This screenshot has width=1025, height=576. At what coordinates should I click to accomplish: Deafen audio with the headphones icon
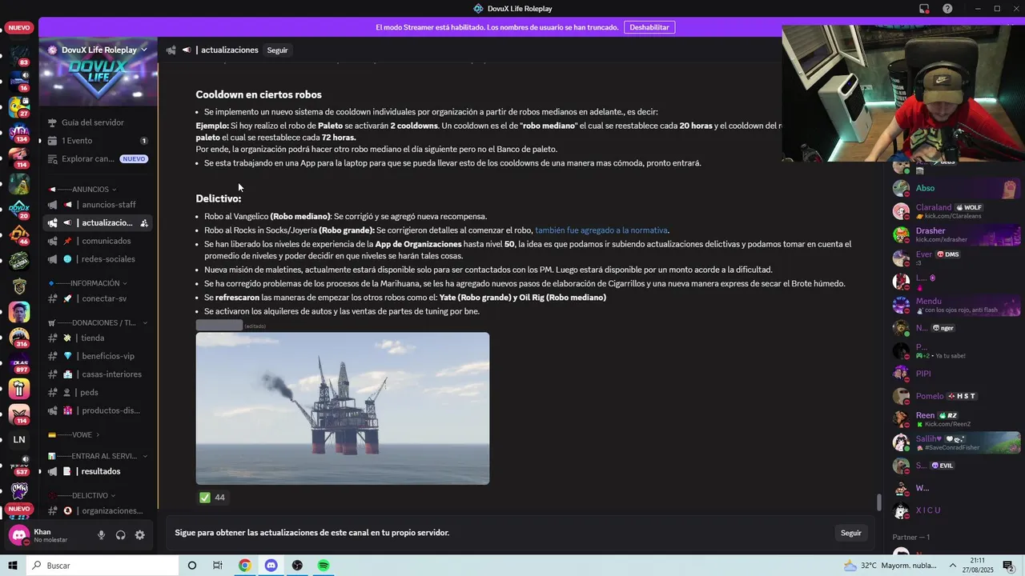click(120, 535)
